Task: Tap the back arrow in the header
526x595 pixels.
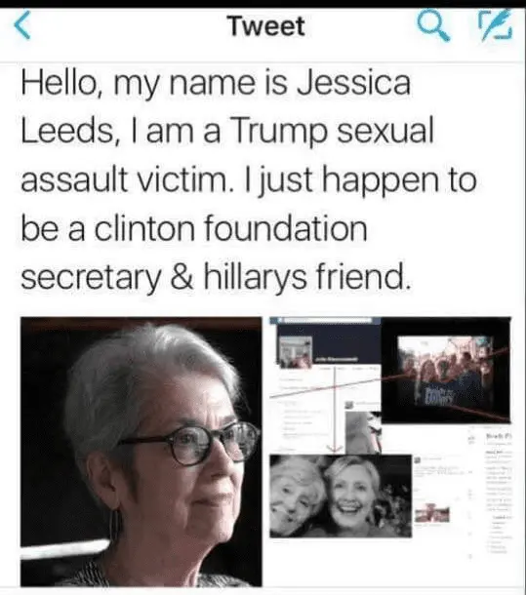Action: tap(22, 25)
